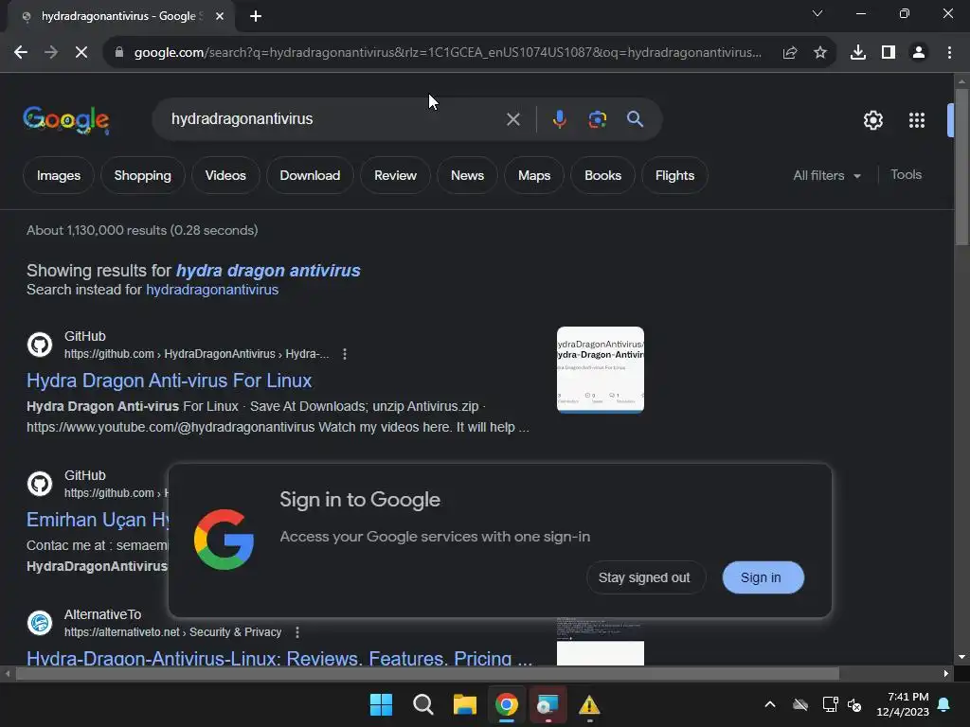Open options for first GitHub result

pyautogui.click(x=345, y=354)
